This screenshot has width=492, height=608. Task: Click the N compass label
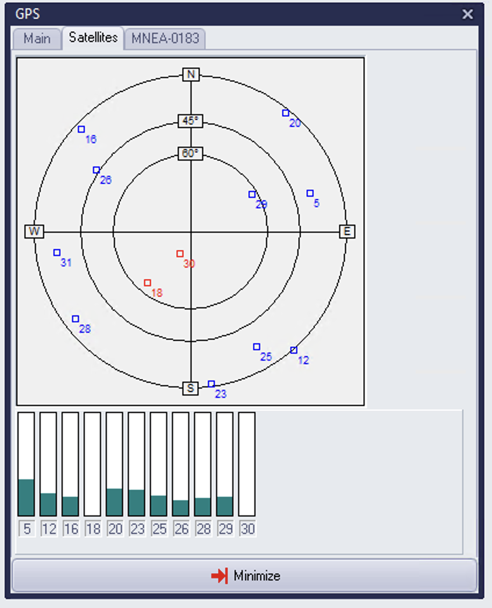pyautogui.click(x=191, y=74)
